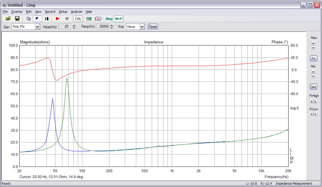Toggle the Mag magnitude-only view
Viewport: 322px width, 187px height.
pyautogui.click(x=109, y=19)
